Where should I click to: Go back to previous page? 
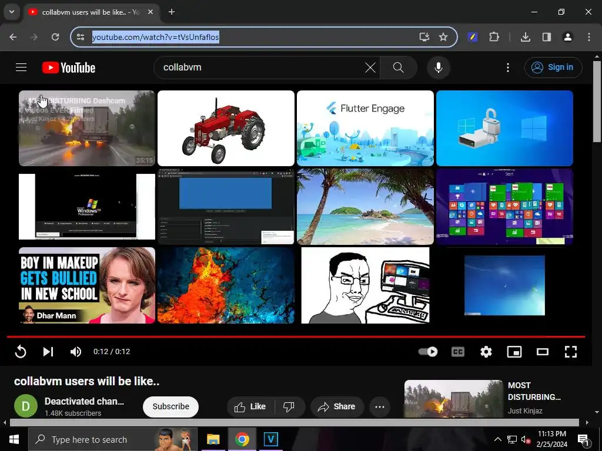[13, 37]
